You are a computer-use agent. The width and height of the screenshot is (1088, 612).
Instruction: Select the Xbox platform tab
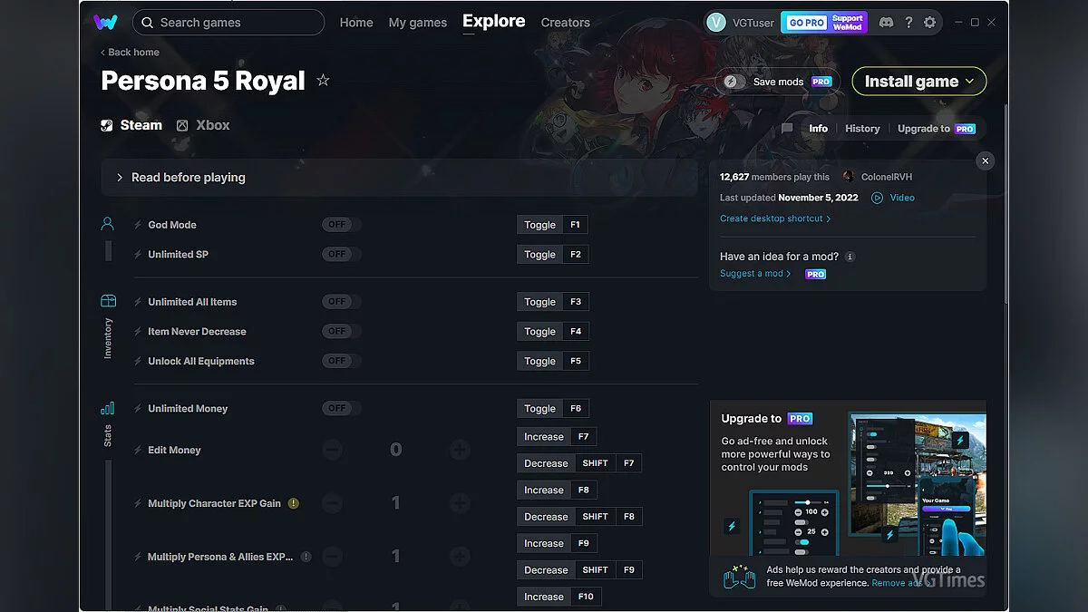pos(203,125)
